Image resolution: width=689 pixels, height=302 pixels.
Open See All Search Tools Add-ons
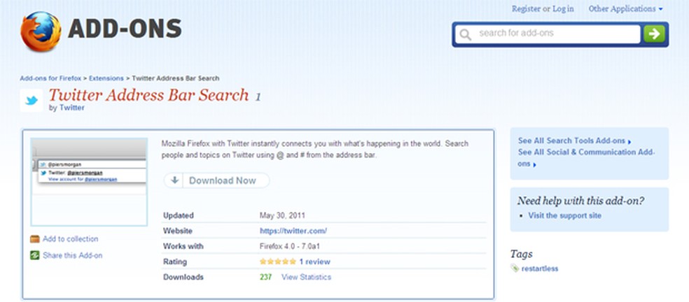point(574,141)
